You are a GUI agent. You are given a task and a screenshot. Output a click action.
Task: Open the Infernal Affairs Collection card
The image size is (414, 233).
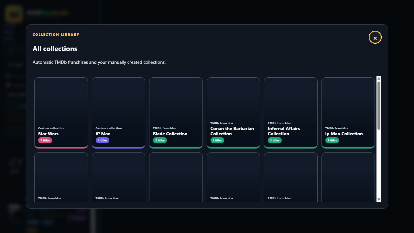click(x=291, y=113)
